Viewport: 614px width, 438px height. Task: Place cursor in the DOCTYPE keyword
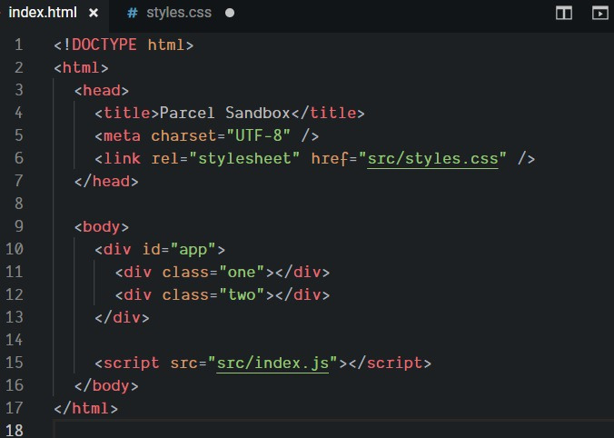pos(104,45)
